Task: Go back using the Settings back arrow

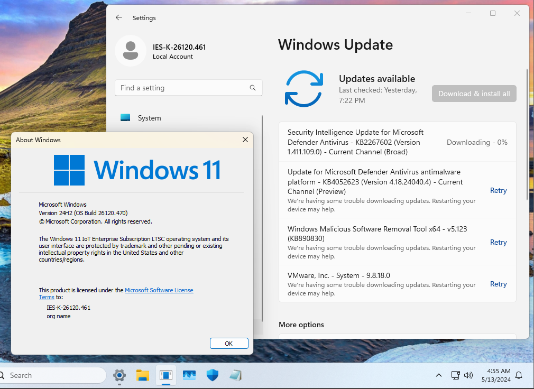Action: (x=118, y=17)
